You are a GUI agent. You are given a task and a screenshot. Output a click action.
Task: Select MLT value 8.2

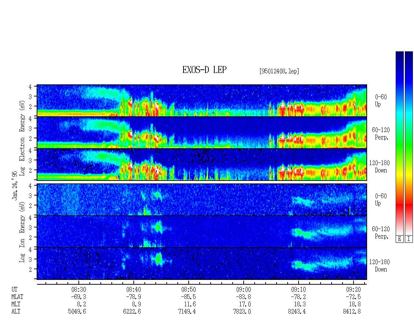82,304
